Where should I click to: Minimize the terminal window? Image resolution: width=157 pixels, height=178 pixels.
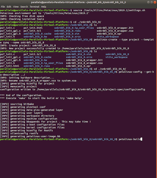tap(148, 2)
